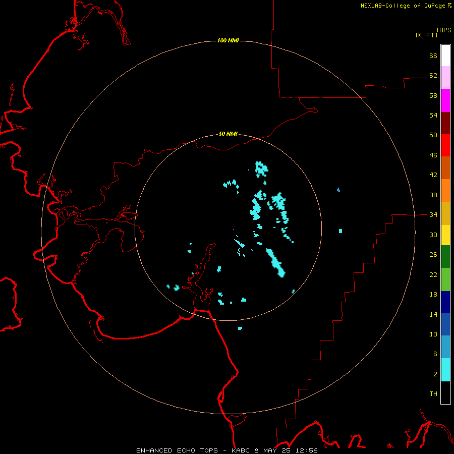Click the 100 NMI range ring label
Image resolution: width=454 pixels, height=454 pixels.
[228, 40]
